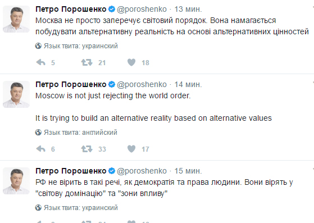Open Петро Порошенко name in the first tweet
The height and width of the screenshot is (223, 314).
(71, 9)
